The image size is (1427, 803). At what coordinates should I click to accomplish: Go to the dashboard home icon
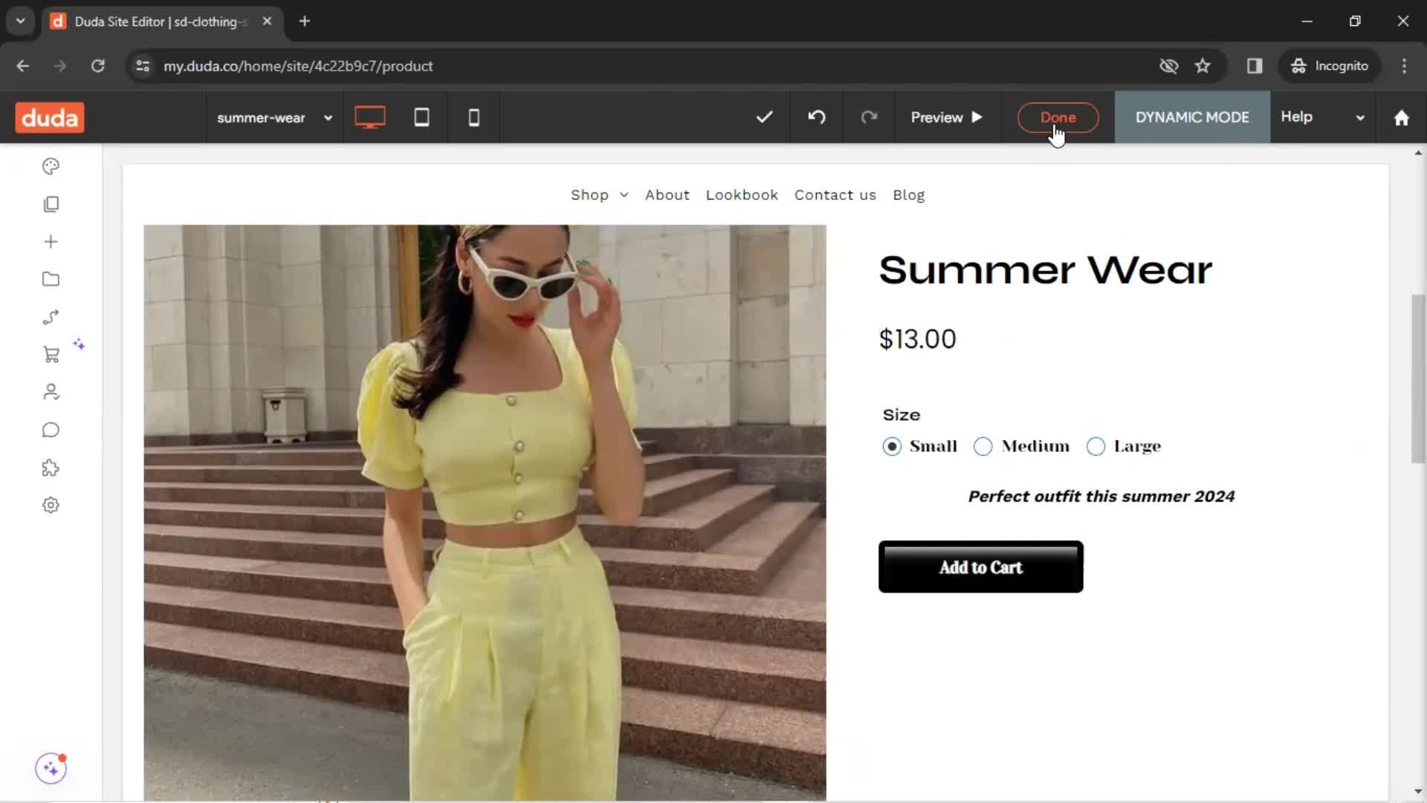coord(1401,117)
